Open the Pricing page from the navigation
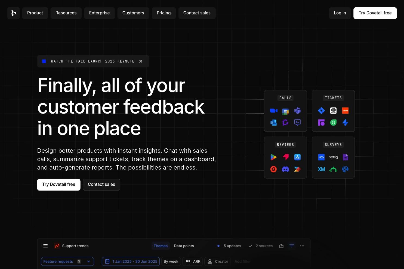This screenshot has width=404, height=269. (x=164, y=13)
